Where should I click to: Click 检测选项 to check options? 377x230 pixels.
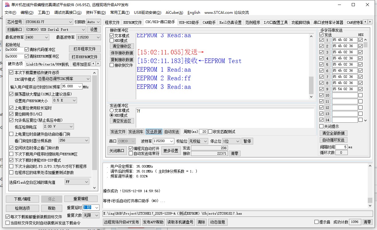23,208
